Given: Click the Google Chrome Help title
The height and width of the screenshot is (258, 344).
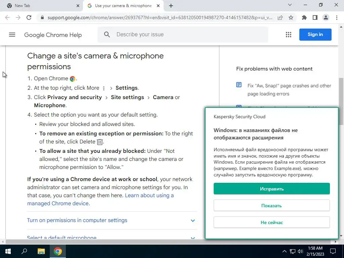Looking at the screenshot, I should 53,35.
